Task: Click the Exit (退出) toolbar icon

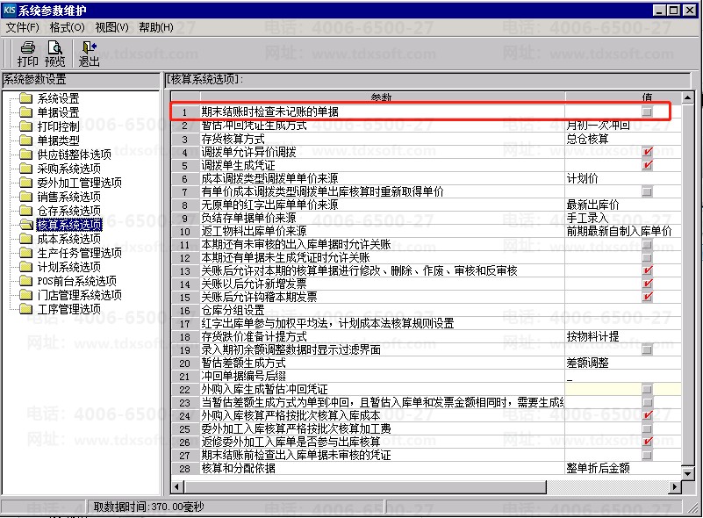Action: pyautogui.click(x=89, y=48)
